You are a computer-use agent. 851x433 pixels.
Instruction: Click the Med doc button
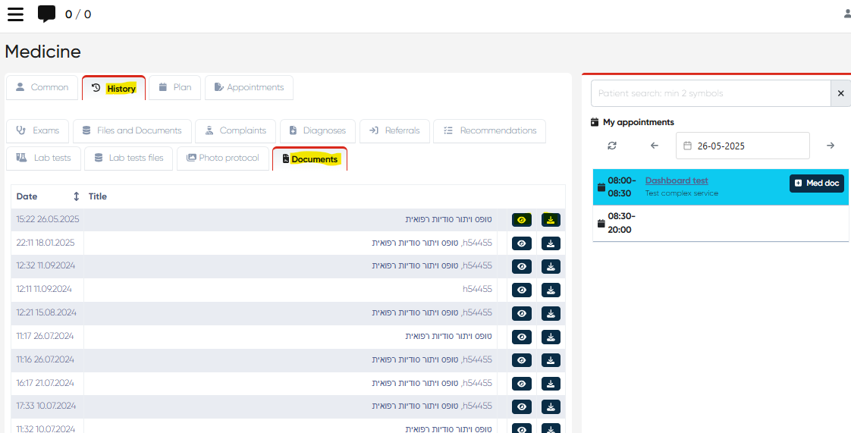tap(817, 184)
